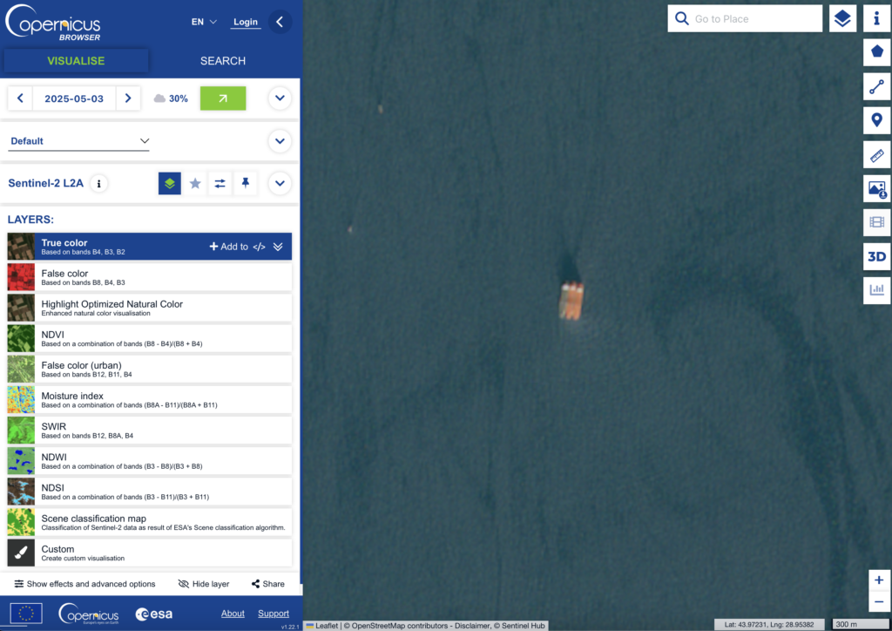Pin the Sentinel-2 L2A layer
This screenshot has width=892, height=631.
point(246,183)
